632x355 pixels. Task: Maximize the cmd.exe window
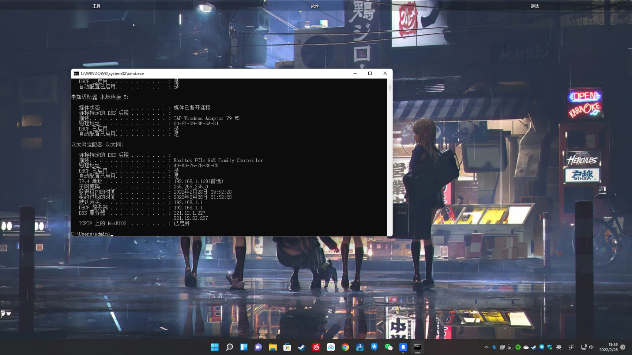(x=370, y=73)
